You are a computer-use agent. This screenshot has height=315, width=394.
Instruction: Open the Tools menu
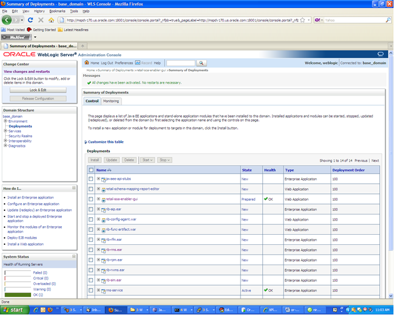(74, 11)
